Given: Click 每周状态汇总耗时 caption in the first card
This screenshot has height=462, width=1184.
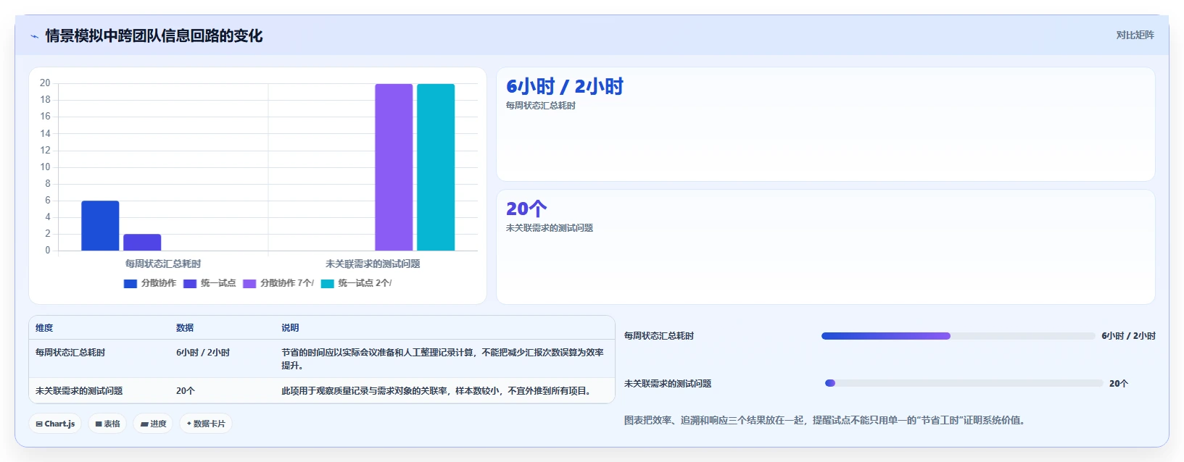Looking at the screenshot, I should point(541,106).
